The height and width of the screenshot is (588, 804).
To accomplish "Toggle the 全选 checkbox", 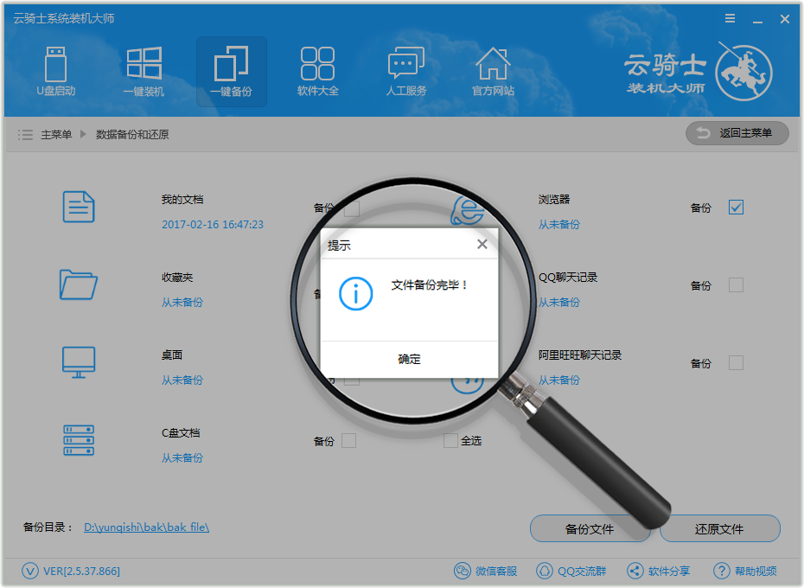I will [450, 441].
